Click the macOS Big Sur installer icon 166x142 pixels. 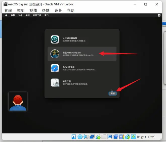[55, 54]
